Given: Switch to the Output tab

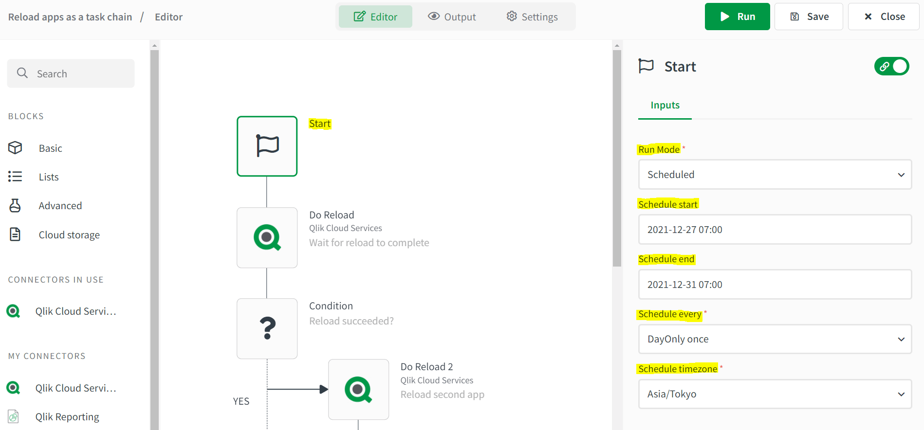Looking at the screenshot, I should coord(452,17).
